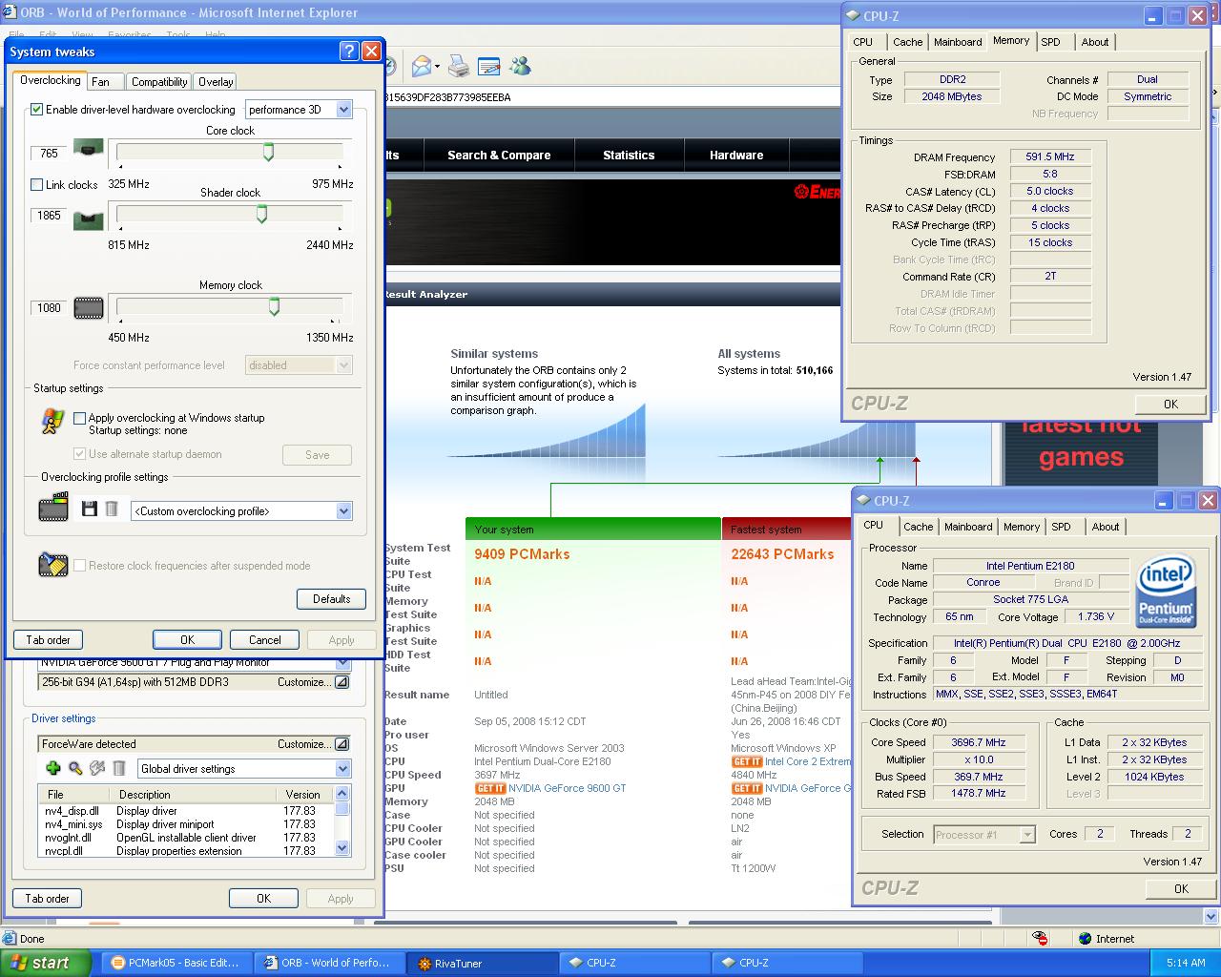The width and height of the screenshot is (1221, 977).
Task: Open the Statistics menu on ORB page
Action: pos(629,156)
